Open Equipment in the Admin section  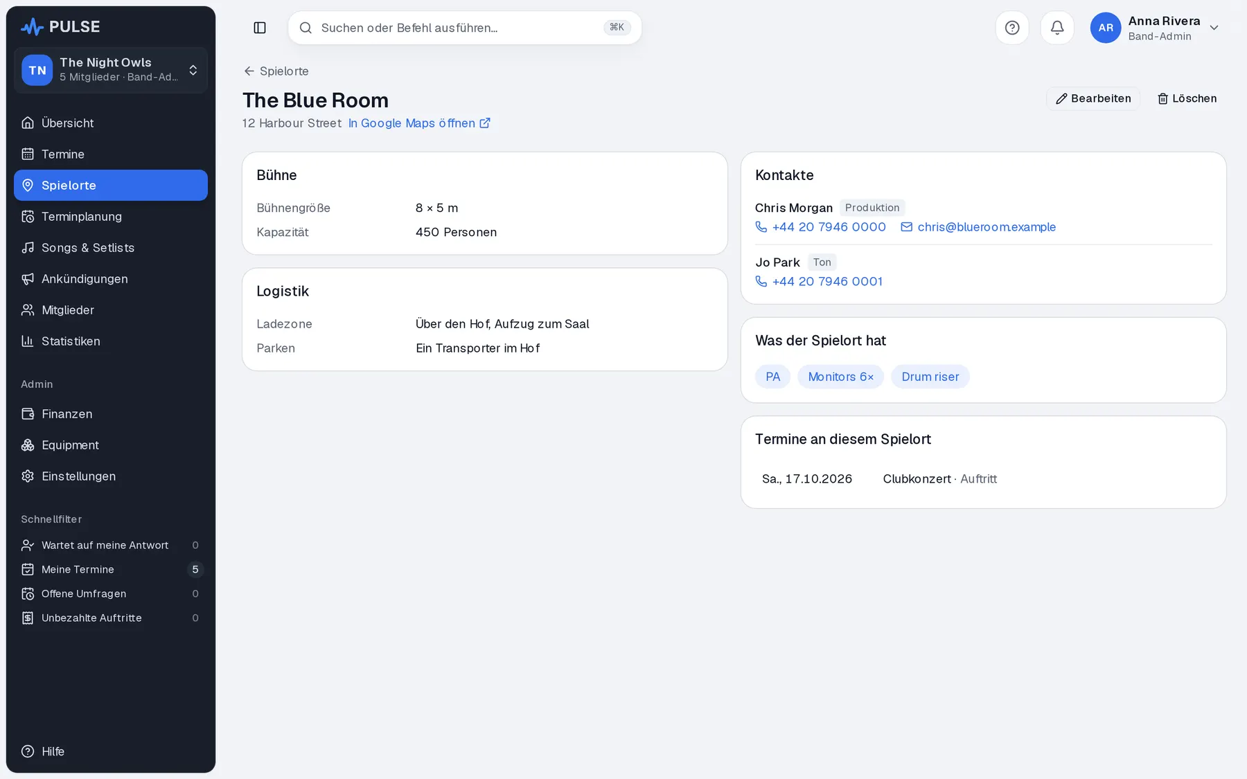tap(111, 445)
